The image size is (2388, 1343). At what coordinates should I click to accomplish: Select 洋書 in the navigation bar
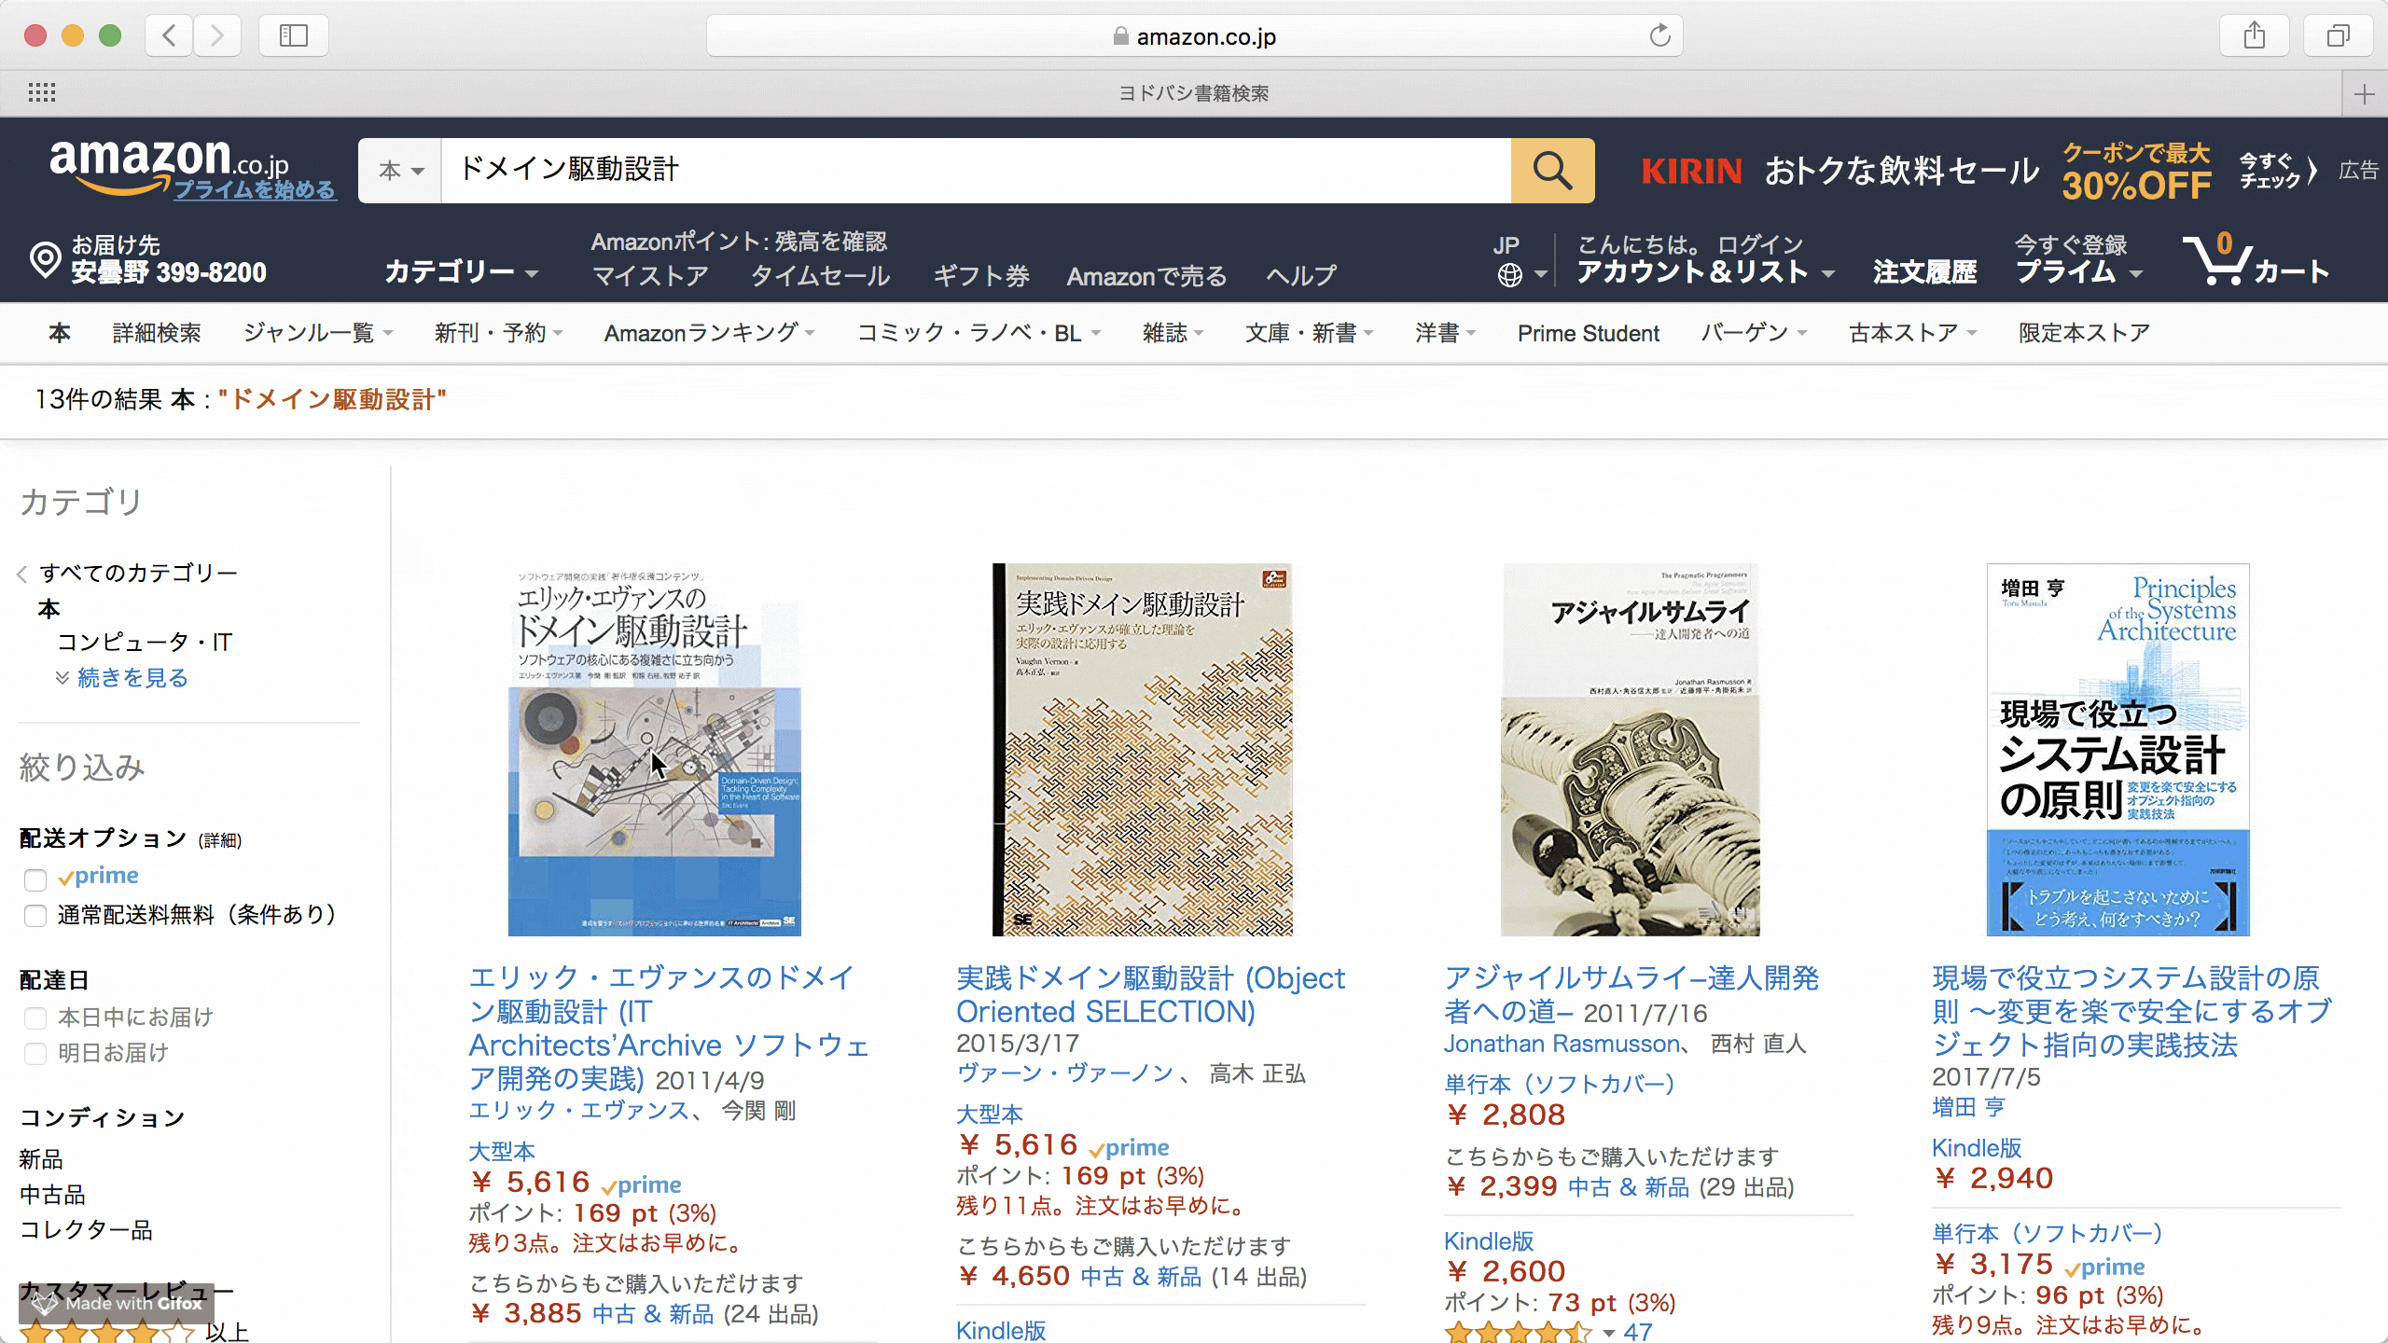pyautogui.click(x=1439, y=333)
